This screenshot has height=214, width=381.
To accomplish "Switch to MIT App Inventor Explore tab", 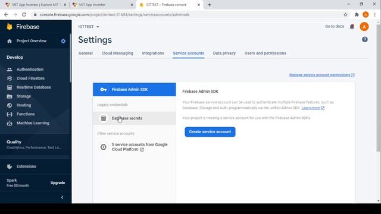I will (36, 5).
